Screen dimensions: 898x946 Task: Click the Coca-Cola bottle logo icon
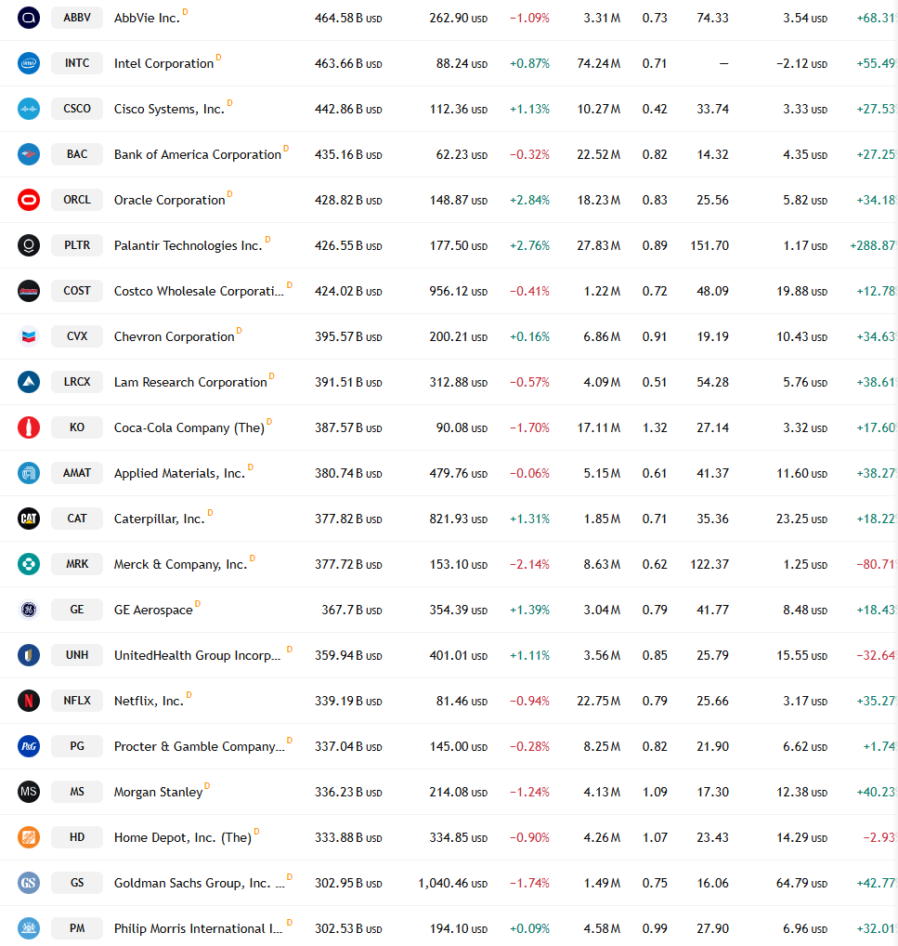click(x=29, y=427)
